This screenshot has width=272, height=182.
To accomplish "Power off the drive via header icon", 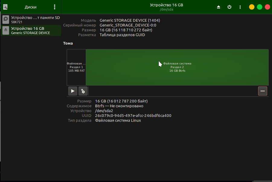I will pos(229,7).
